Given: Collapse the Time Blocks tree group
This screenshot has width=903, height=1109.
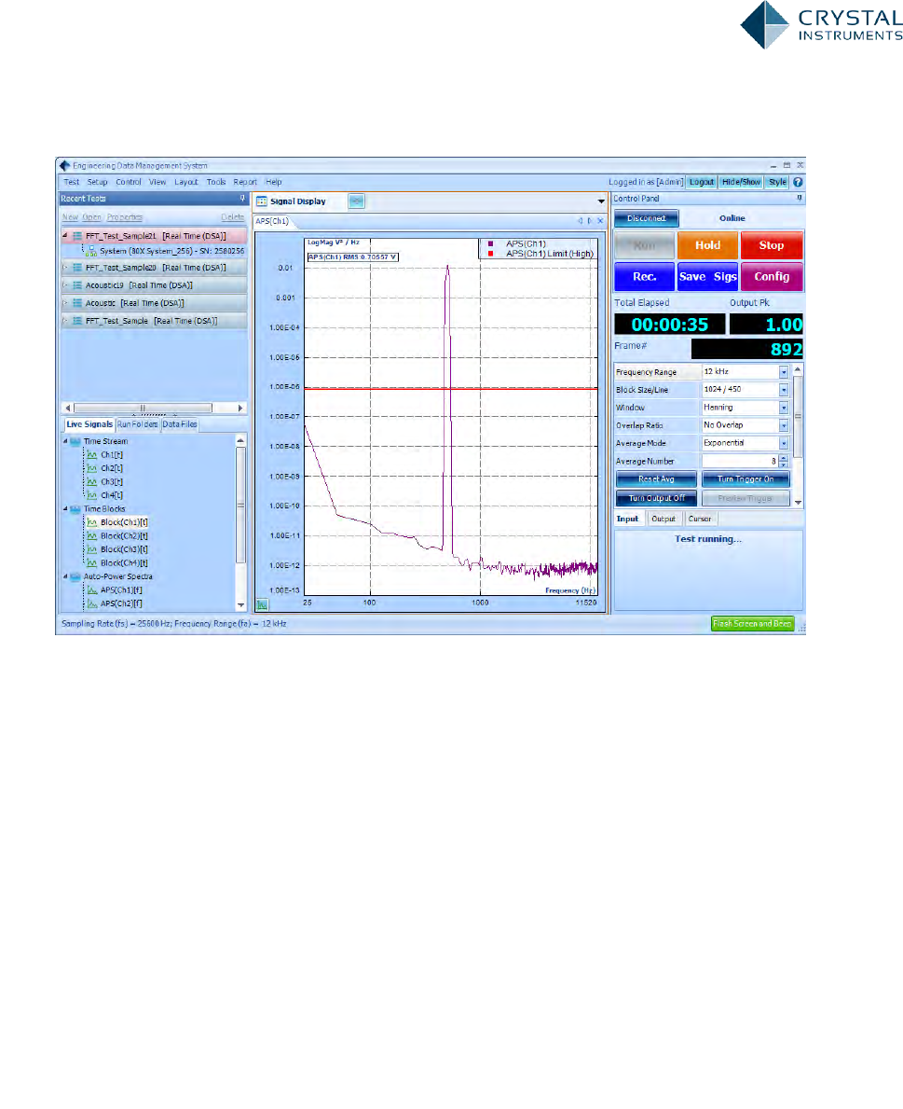Looking at the screenshot, I should point(66,509).
